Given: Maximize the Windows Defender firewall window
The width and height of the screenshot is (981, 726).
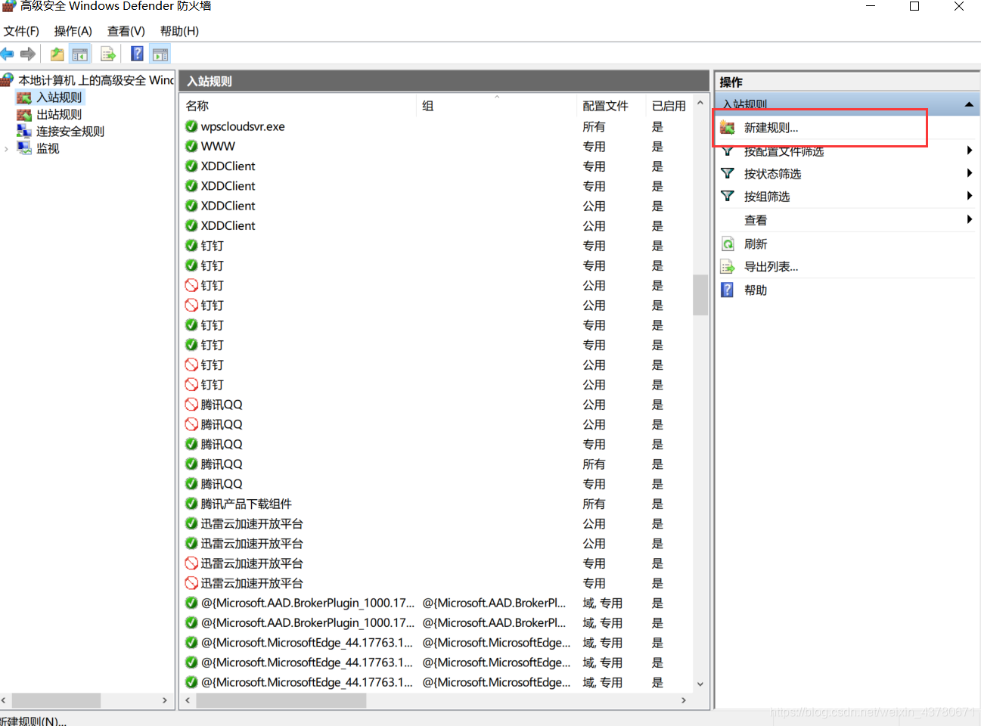Looking at the screenshot, I should [x=914, y=6].
